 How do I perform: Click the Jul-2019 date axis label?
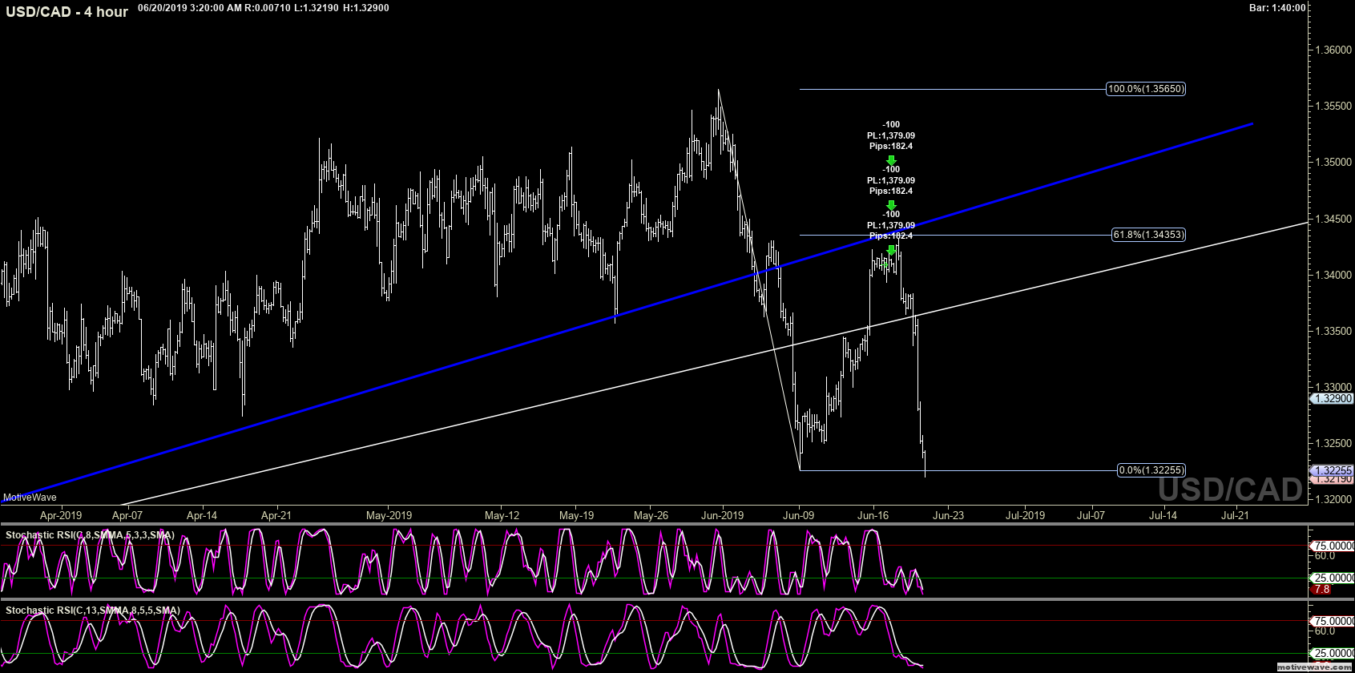[1025, 515]
